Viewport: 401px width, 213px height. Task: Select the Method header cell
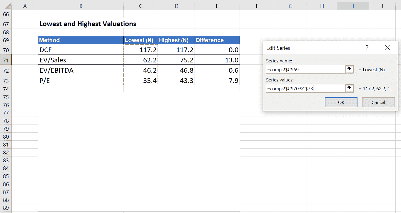pos(80,40)
